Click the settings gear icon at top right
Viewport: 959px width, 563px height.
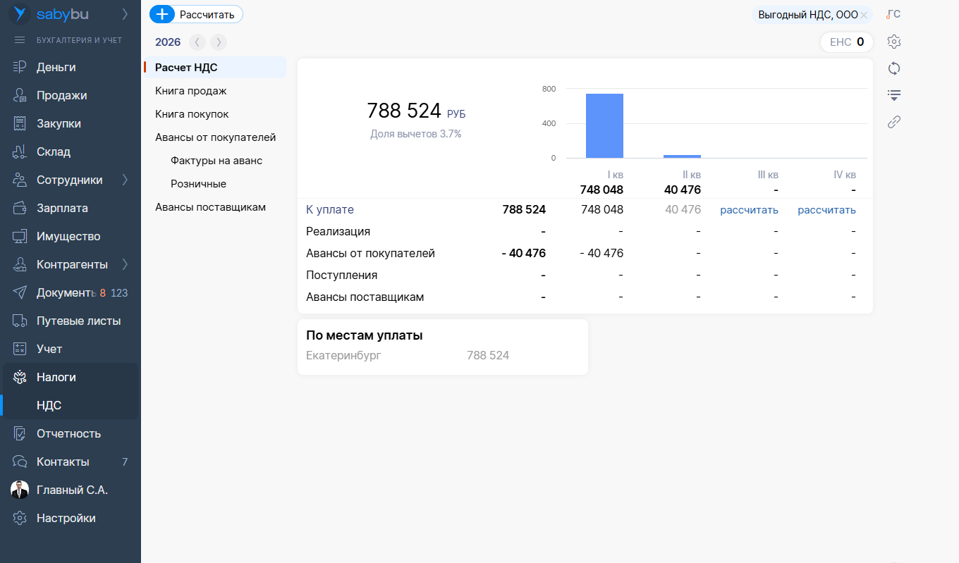[x=894, y=42]
